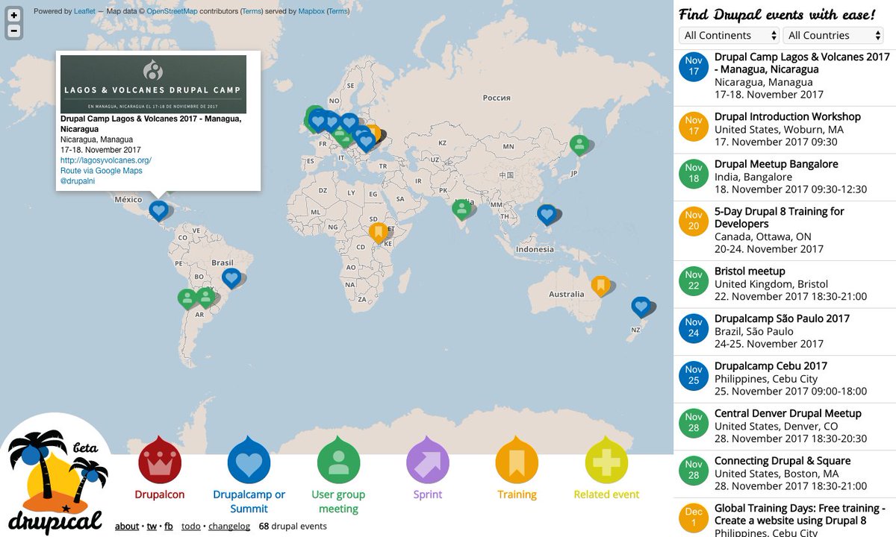Click the orange Training marker in eastern Europe
The image size is (896, 537).
point(373,132)
